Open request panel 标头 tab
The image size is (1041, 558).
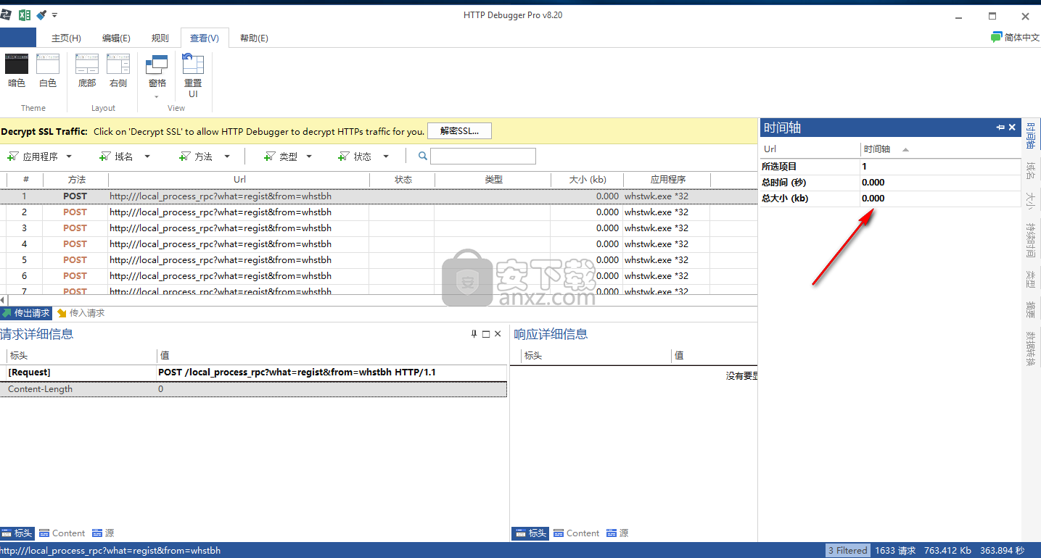pos(17,533)
